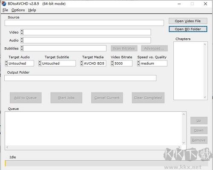Change Speed vs. Quality spinner from medium
The height and width of the screenshot is (170, 213).
coord(138,63)
